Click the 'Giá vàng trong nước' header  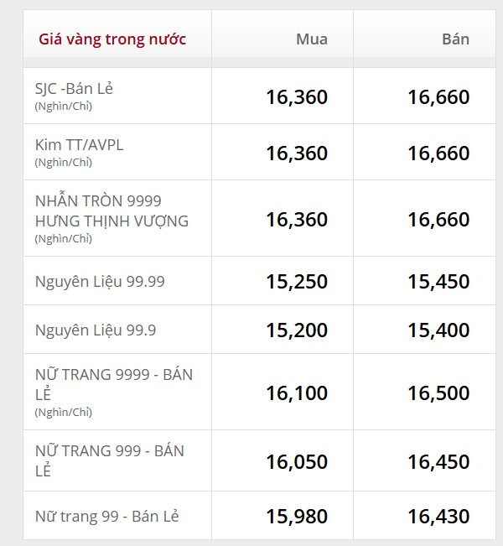(112, 39)
